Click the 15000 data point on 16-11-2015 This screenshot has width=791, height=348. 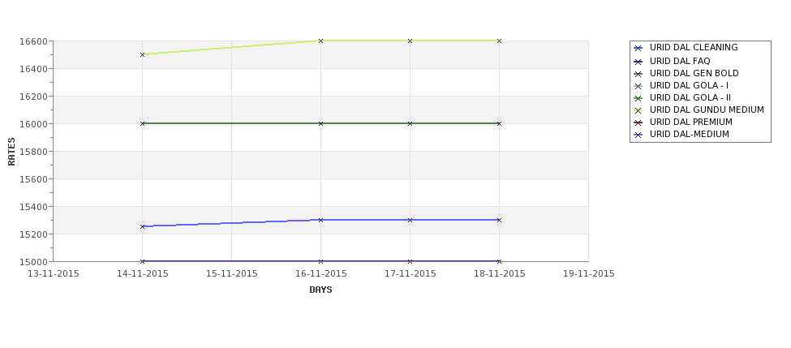coord(320,261)
